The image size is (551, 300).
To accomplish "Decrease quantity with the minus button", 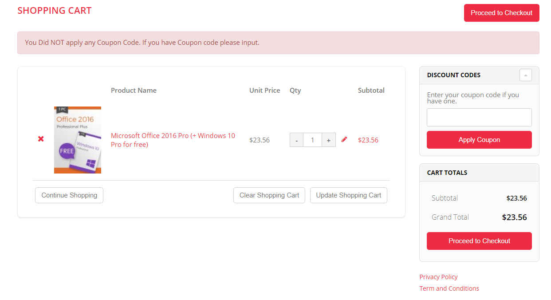I will point(296,140).
